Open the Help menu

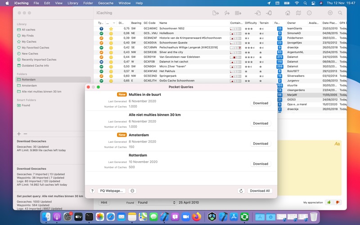139,3
